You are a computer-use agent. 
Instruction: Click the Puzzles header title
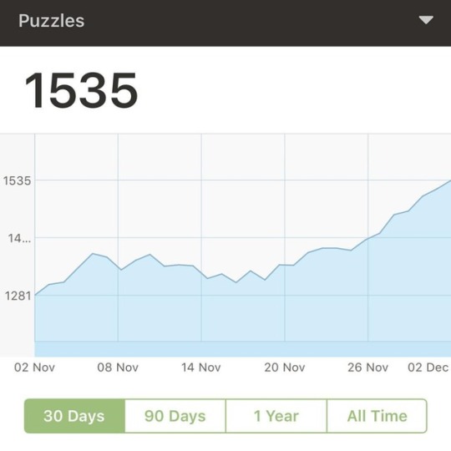click(x=52, y=21)
